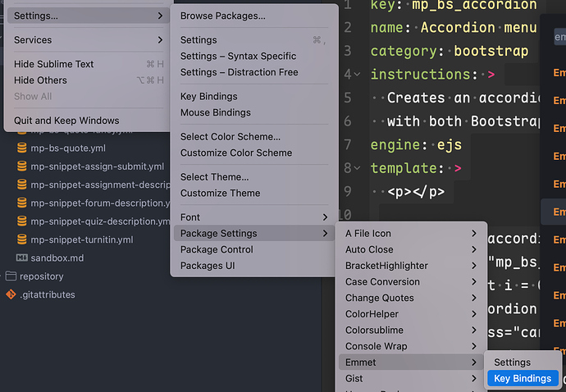Click the .gitattributes git icon
The height and width of the screenshot is (392, 566).
(11, 294)
